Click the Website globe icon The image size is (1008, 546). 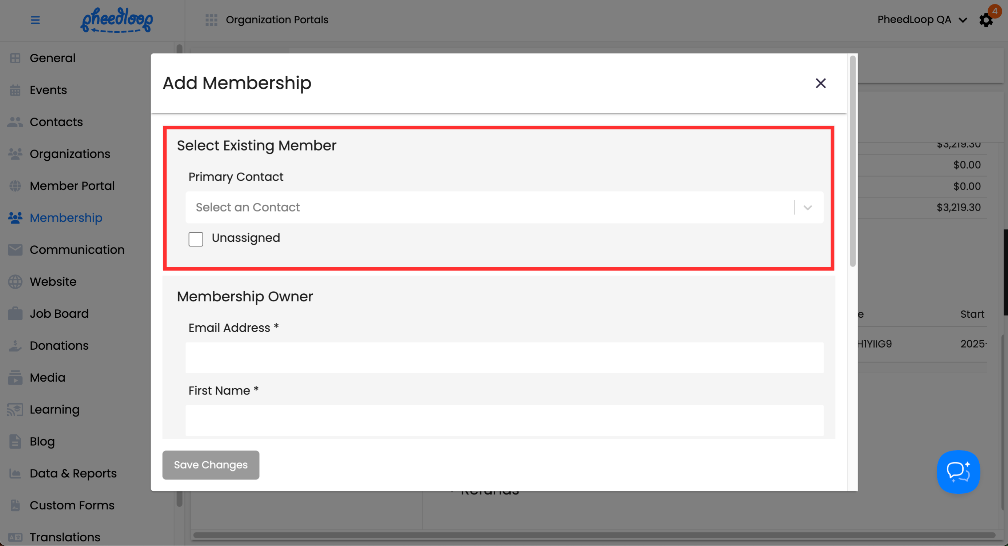click(x=15, y=282)
